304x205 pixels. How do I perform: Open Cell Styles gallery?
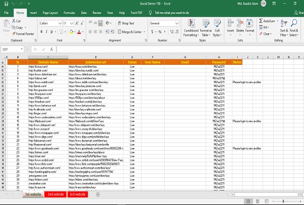(217, 28)
